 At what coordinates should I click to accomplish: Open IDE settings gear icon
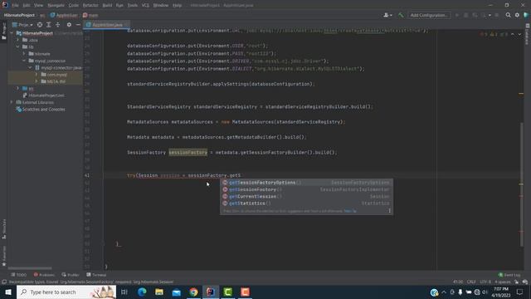[x=517, y=15]
